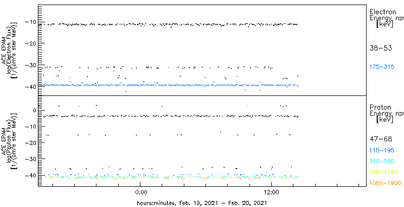Viewport: 404px width, 207px height.
Task: Select the proton 47-68 keV legend label
Action: click(x=381, y=139)
